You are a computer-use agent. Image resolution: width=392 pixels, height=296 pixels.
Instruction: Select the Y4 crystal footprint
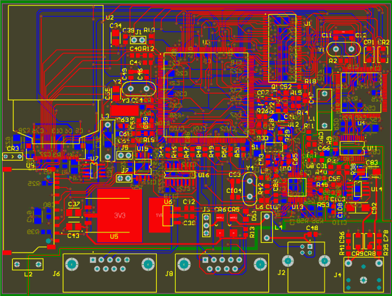(249, 189)
